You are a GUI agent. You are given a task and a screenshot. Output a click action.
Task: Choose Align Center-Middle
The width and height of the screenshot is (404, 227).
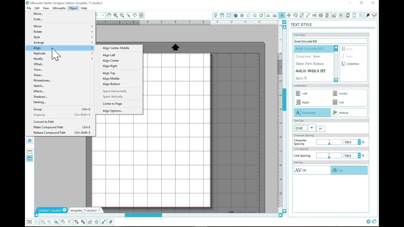[x=116, y=48]
